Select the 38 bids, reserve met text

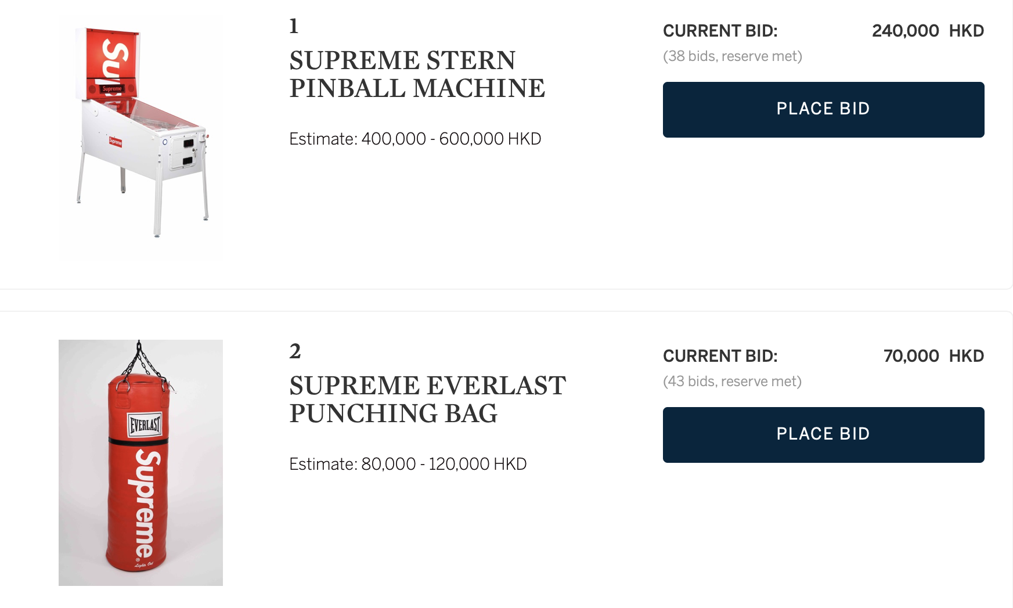pyautogui.click(x=732, y=56)
